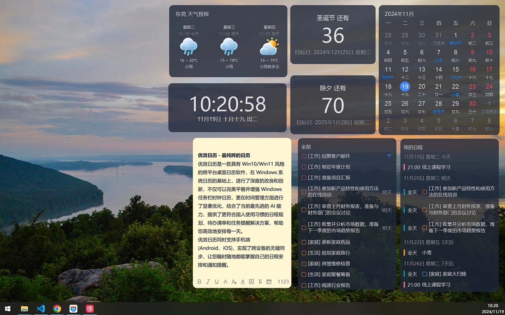Select November 22 (小雪) in the calendar
Viewport: 505px width, 315px height.
(455, 90)
